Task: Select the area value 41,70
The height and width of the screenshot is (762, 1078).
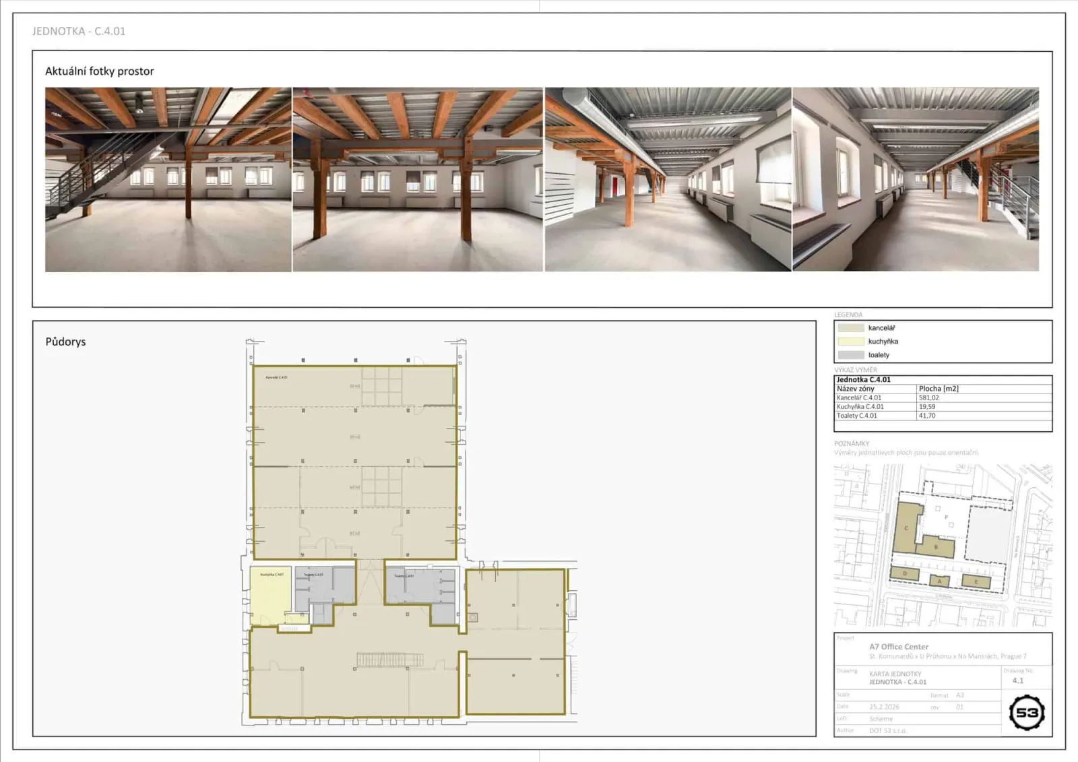Action: (927, 416)
